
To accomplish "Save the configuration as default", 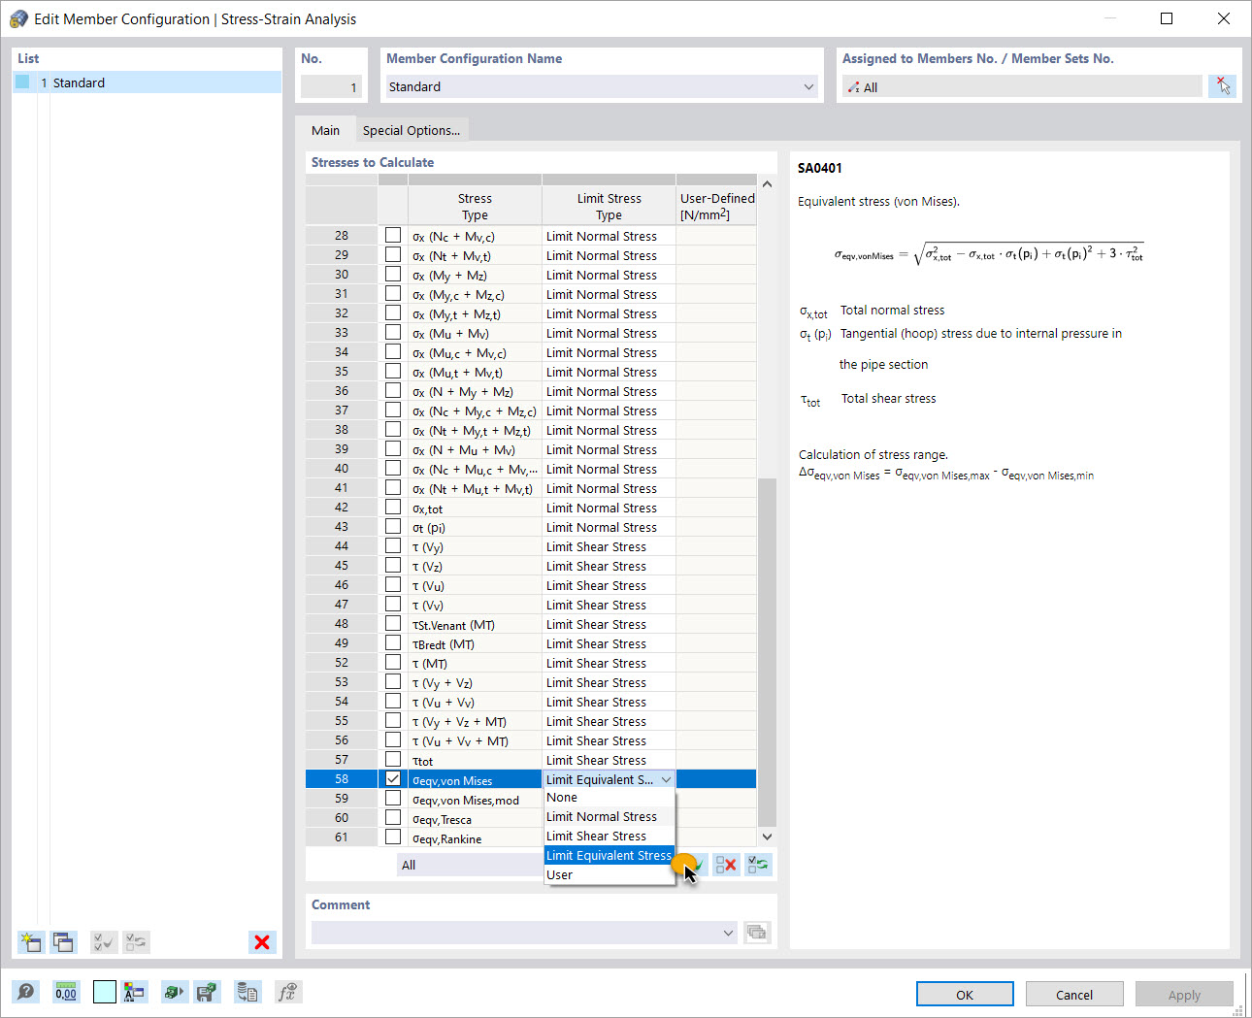I will (208, 991).
